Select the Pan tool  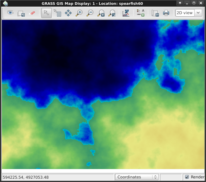pyautogui.click(x=68, y=13)
